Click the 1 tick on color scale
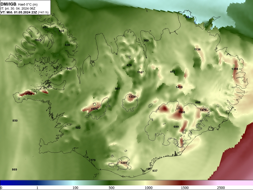The image size is (253, 190). pyautogui.click(x=37, y=187)
